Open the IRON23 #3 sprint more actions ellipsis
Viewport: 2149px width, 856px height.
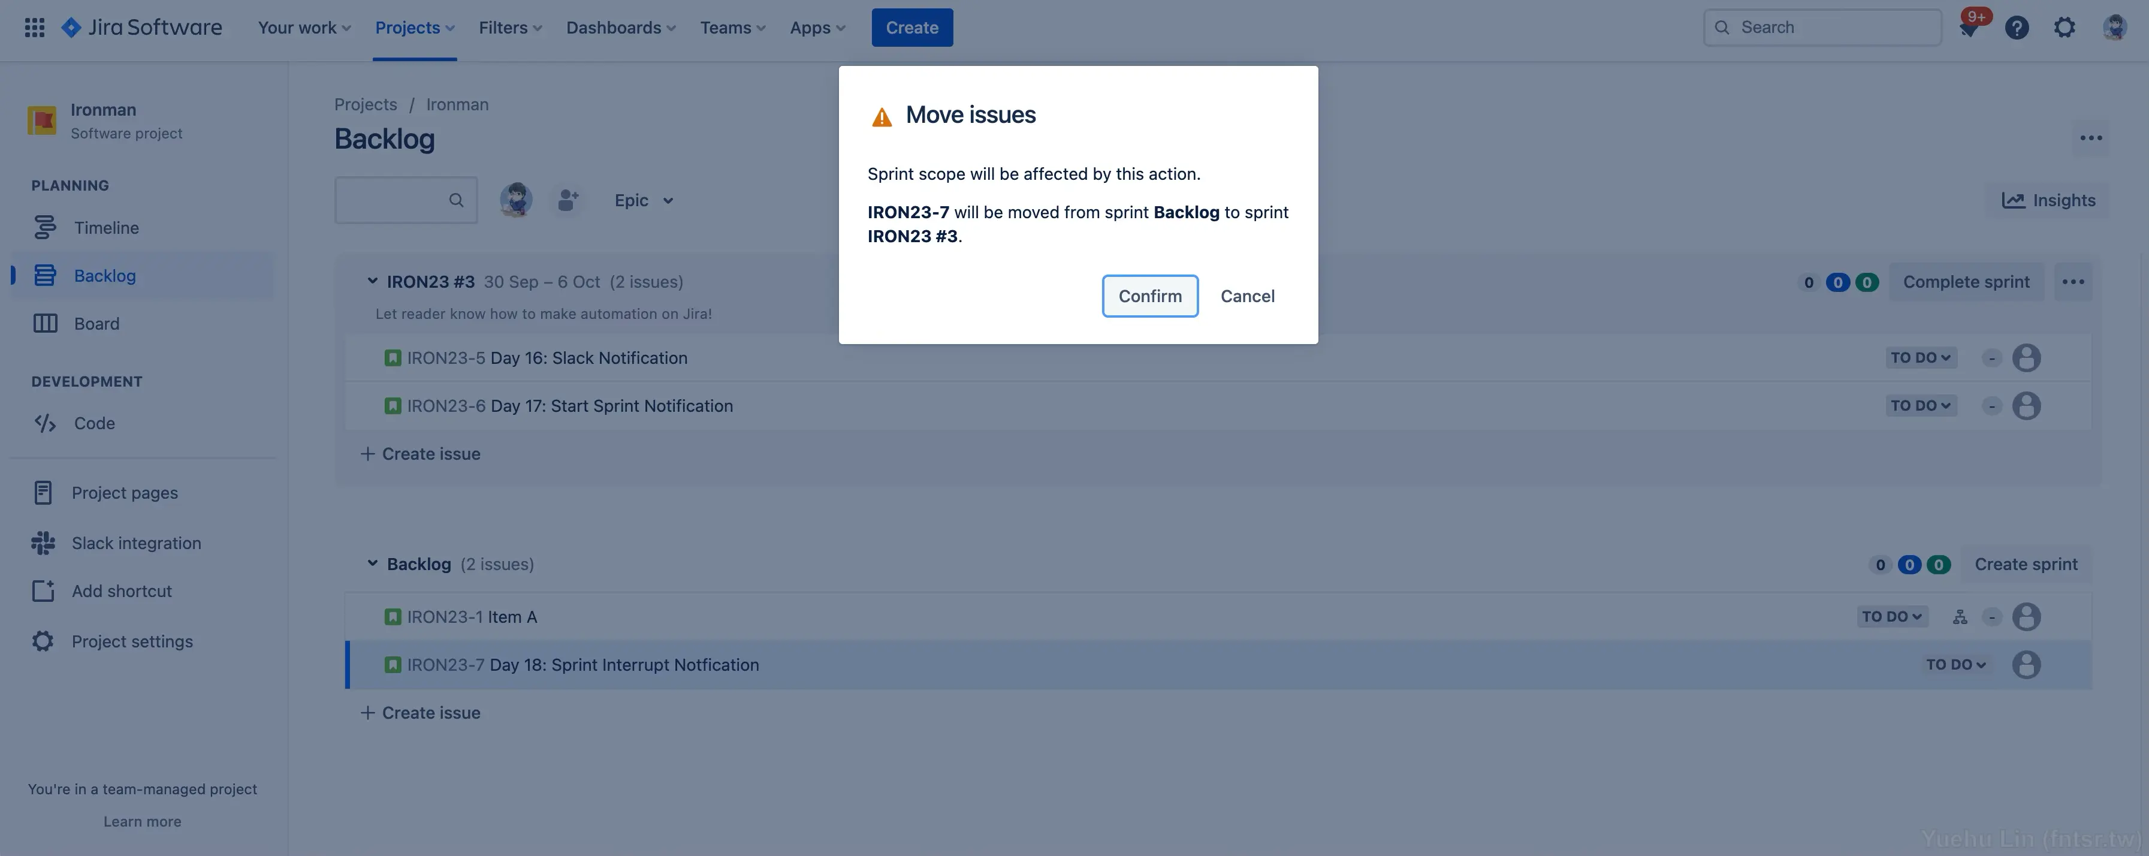[x=2073, y=282]
